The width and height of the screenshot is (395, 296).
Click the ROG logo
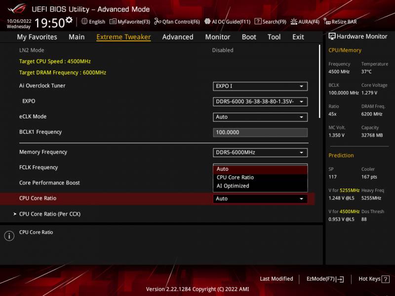click(x=17, y=9)
